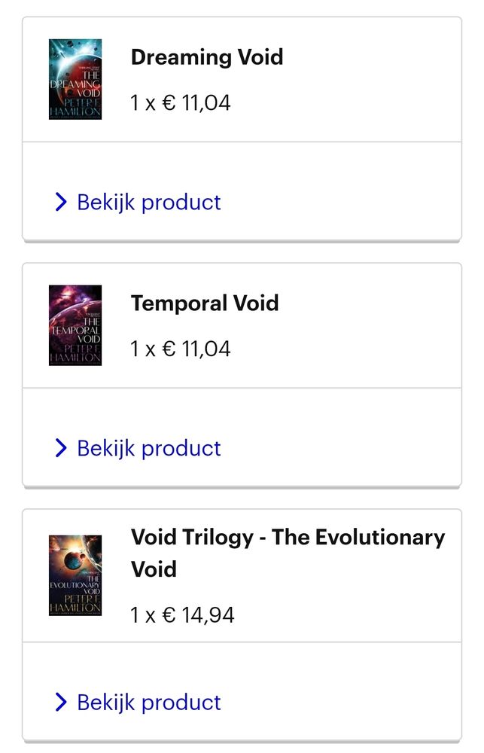Image resolution: width=484 pixels, height=753 pixels.
Task: Click the 1 x € 14,94 price line
Action: click(182, 614)
